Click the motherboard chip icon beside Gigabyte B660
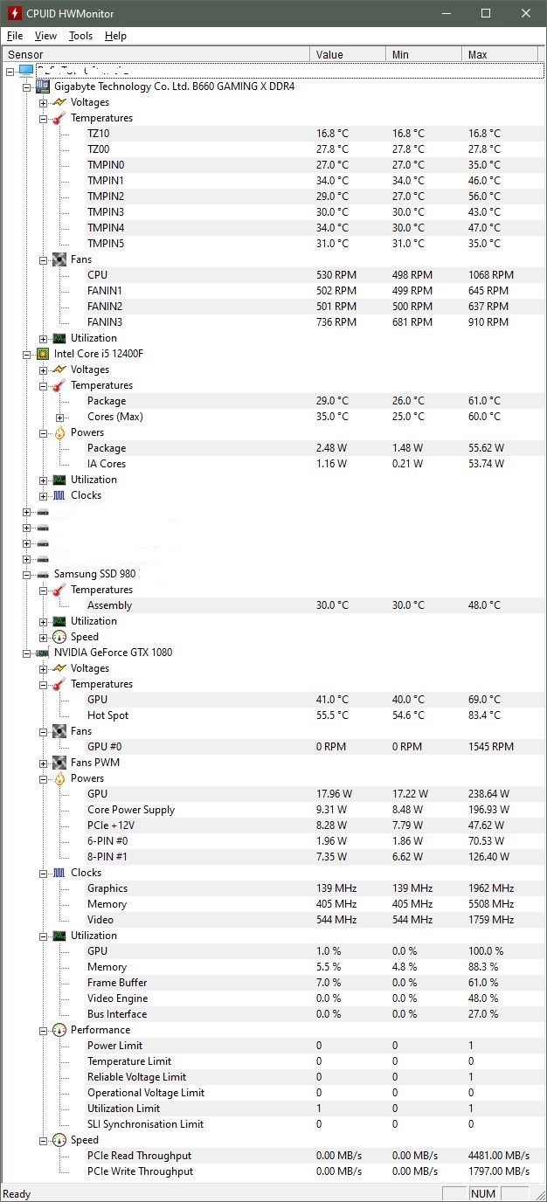Screen dimensions: 547x1202 tap(42, 86)
